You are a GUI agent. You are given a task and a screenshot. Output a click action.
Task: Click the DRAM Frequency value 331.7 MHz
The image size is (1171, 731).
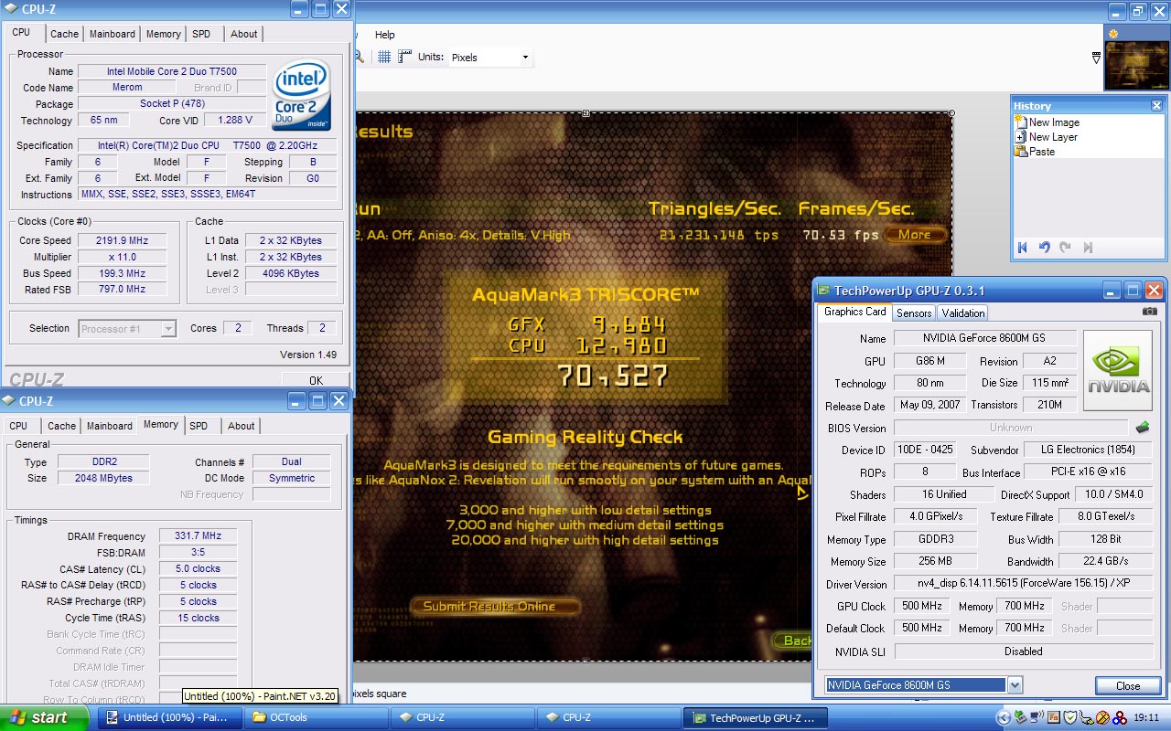point(198,536)
